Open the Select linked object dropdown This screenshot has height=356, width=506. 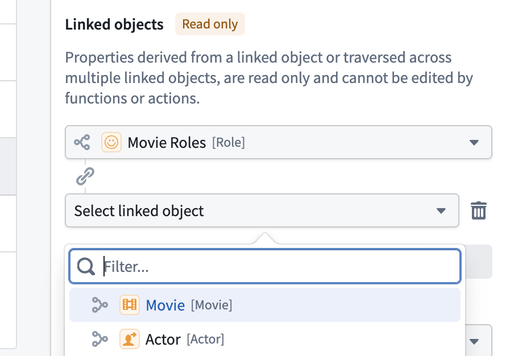[x=262, y=210]
